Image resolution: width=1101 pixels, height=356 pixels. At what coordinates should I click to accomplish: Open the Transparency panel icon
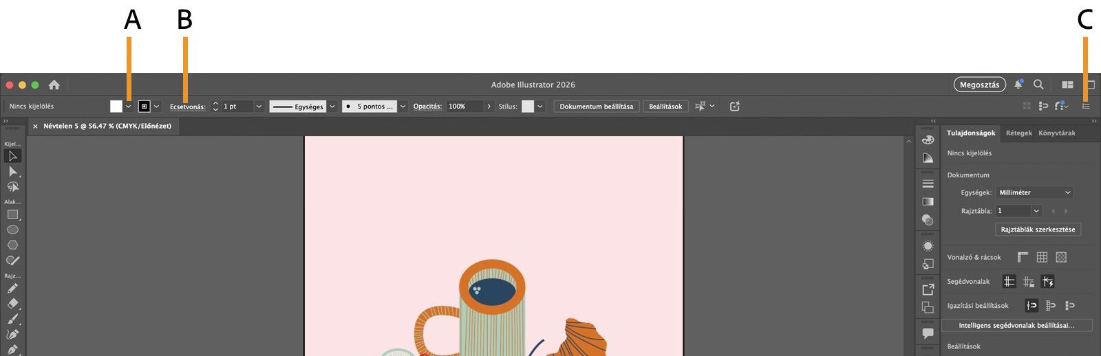pos(928,220)
